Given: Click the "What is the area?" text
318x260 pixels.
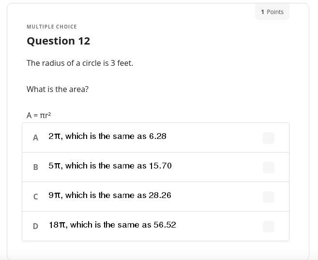Looking at the screenshot, I should 58,90.
